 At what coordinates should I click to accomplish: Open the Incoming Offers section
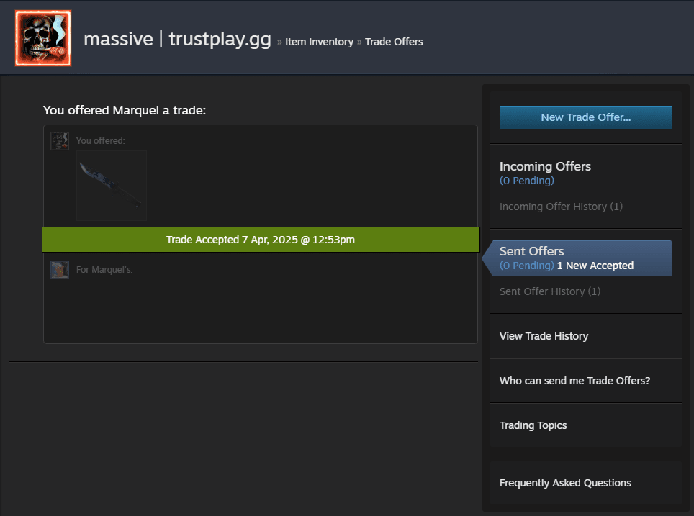tap(545, 166)
